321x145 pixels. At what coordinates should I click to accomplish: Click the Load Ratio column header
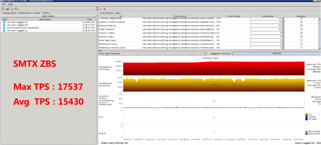[267, 16]
